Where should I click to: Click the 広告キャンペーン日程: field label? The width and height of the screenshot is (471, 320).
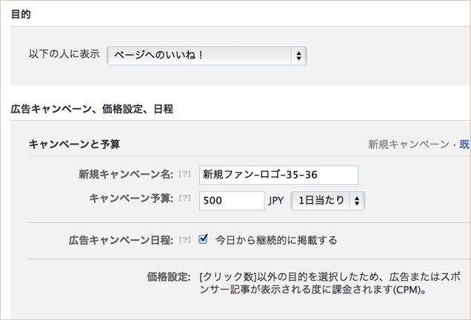point(121,240)
